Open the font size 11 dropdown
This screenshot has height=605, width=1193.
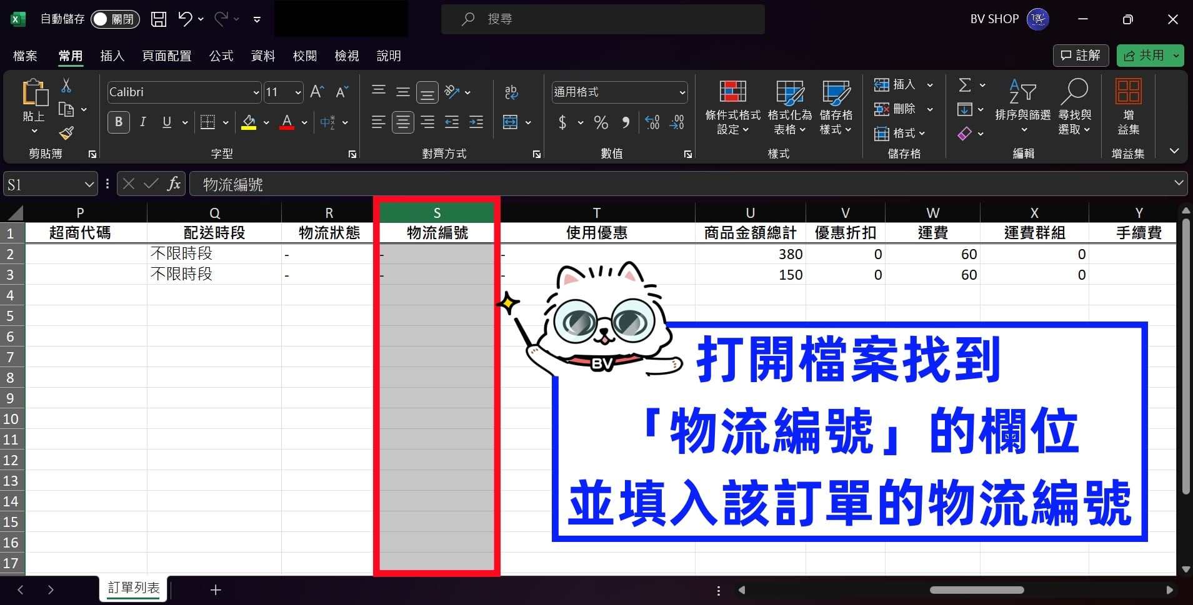[x=298, y=92]
